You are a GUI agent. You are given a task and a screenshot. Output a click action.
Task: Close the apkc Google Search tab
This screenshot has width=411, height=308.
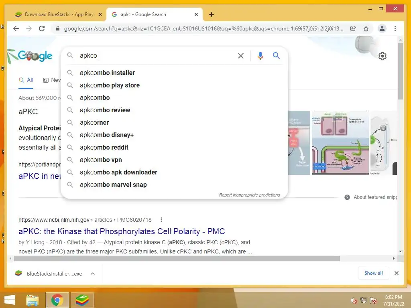coord(196,14)
